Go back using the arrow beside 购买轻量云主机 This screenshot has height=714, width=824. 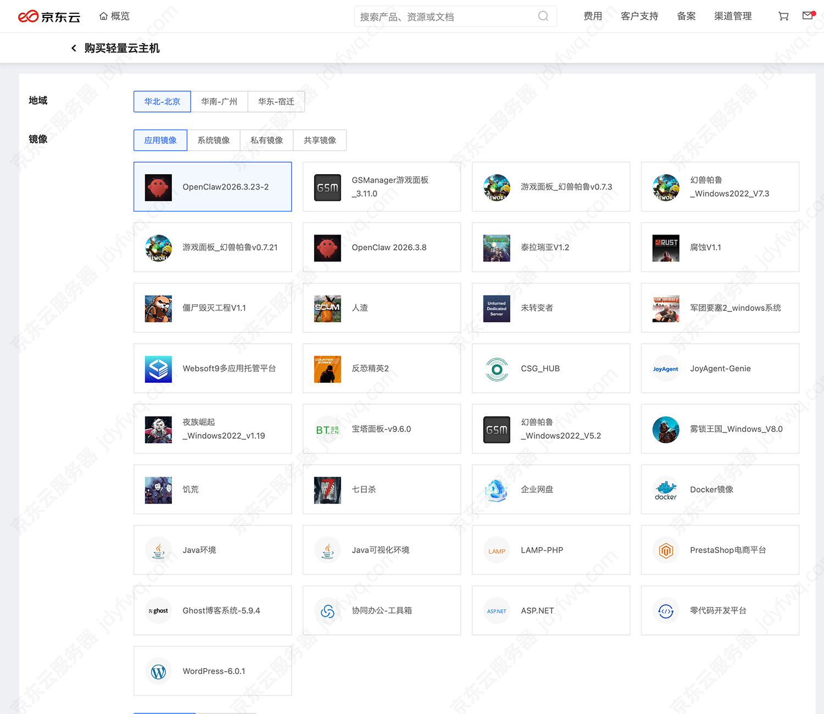point(74,48)
